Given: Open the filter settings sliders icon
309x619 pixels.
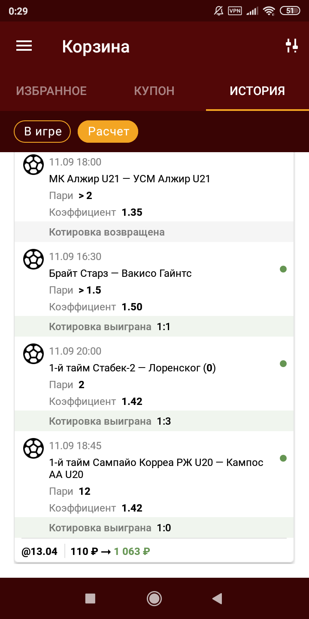Looking at the screenshot, I should pos(292,46).
